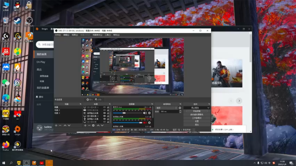The width and height of the screenshot is (296, 166).
Task: Open settings gear for first mixer channel
Action: [149, 113]
